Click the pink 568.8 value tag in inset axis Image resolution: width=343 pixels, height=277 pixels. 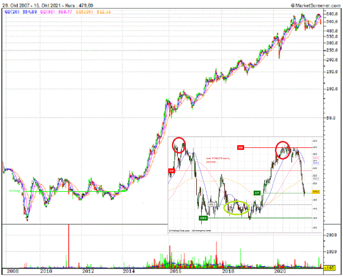point(316,158)
